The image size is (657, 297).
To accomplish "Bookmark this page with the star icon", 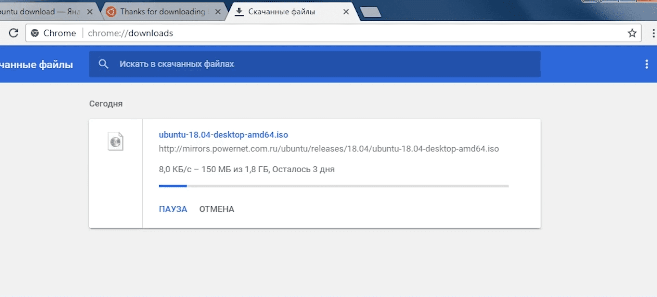I will coord(632,33).
